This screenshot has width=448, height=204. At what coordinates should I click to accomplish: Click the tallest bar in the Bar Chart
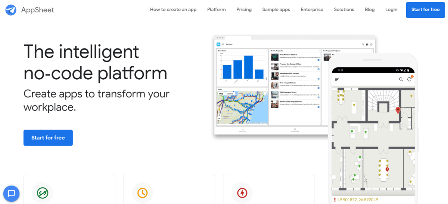coord(248,67)
